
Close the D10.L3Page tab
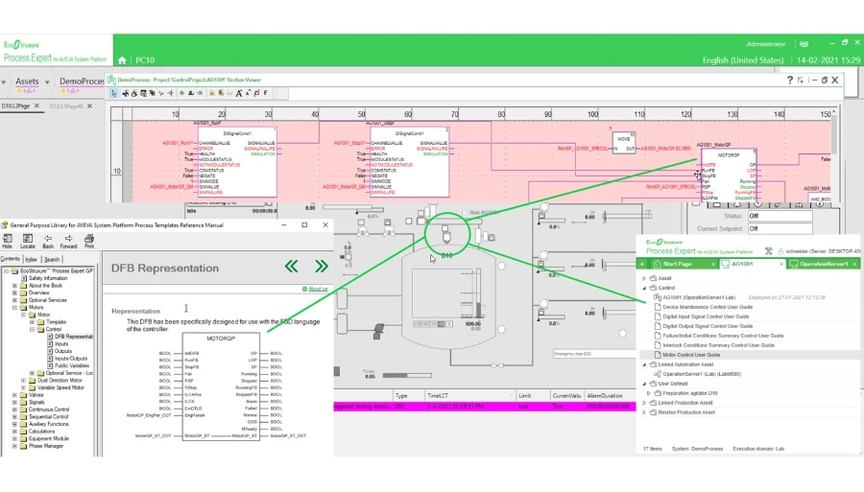tap(36, 105)
